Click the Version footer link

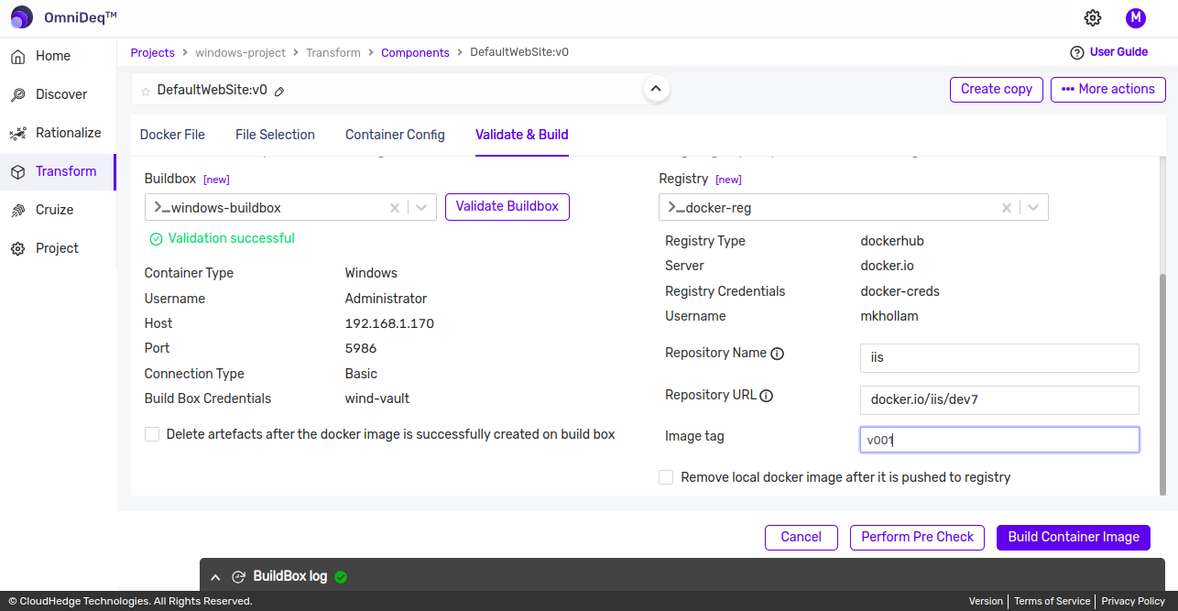[986, 602]
